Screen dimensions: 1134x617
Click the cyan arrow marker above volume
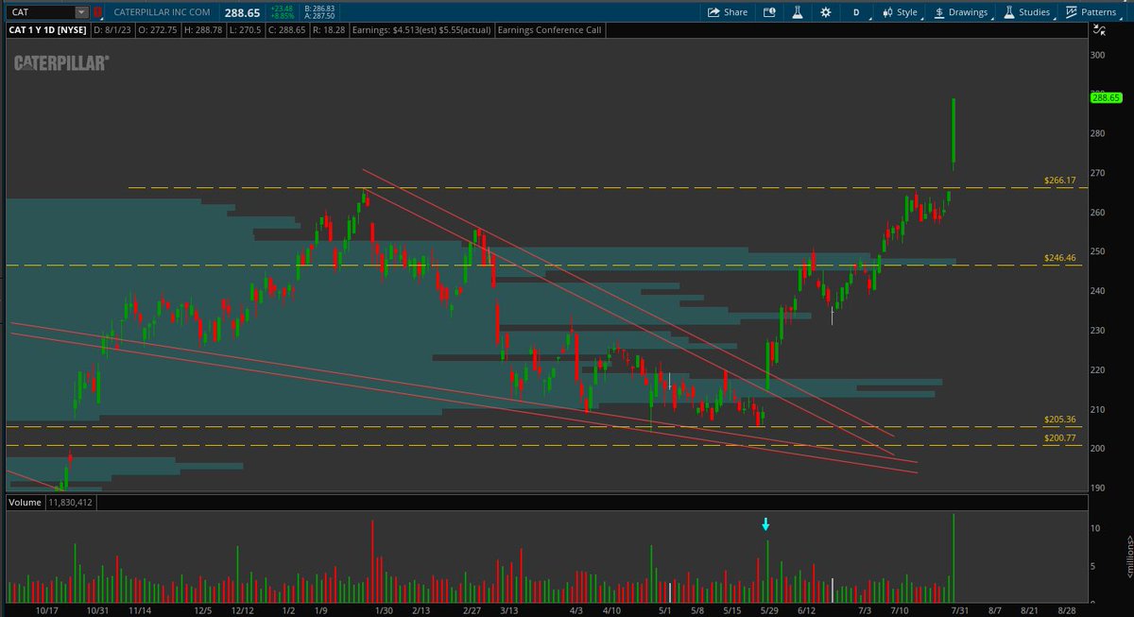(766, 524)
